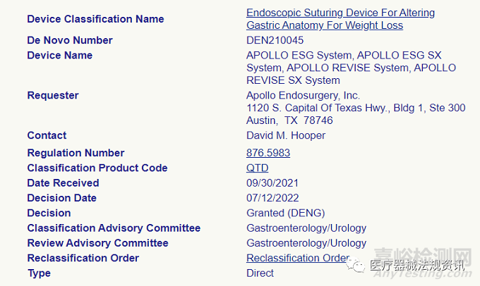Open regulation number 876.5983 link
The height and width of the screenshot is (286, 480).
[x=268, y=153]
